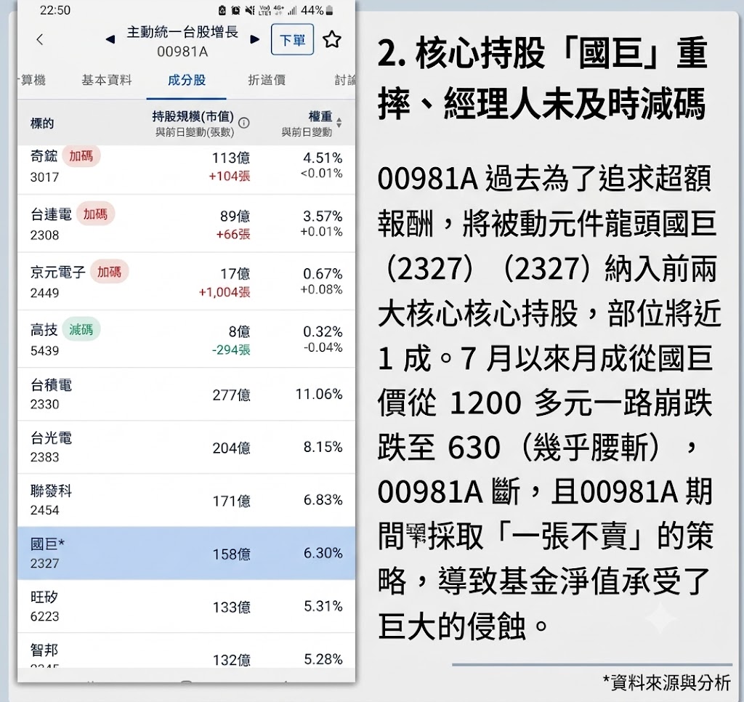
Task: Open 高技 5439 stock row
Action: point(187,339)
